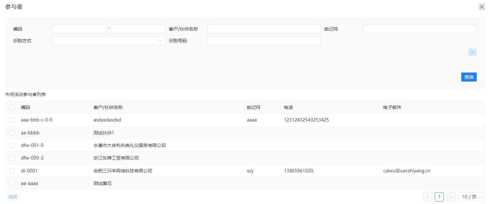Click the 识别号码 input field

coord(264,41)
